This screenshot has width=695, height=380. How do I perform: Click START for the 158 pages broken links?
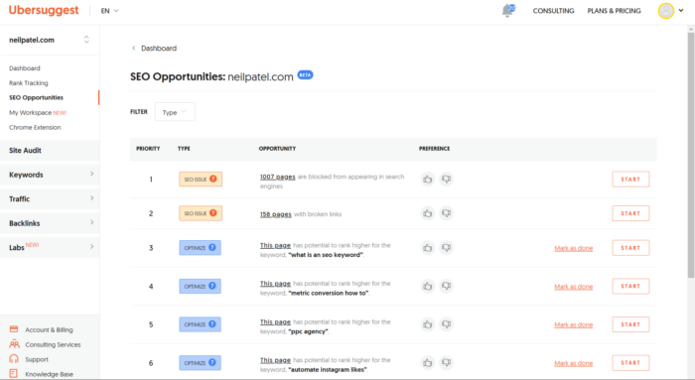[x=630, y=213]
